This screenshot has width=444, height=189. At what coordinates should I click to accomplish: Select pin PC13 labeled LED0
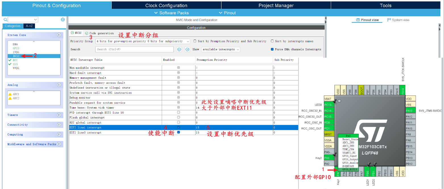click(329, 105)
